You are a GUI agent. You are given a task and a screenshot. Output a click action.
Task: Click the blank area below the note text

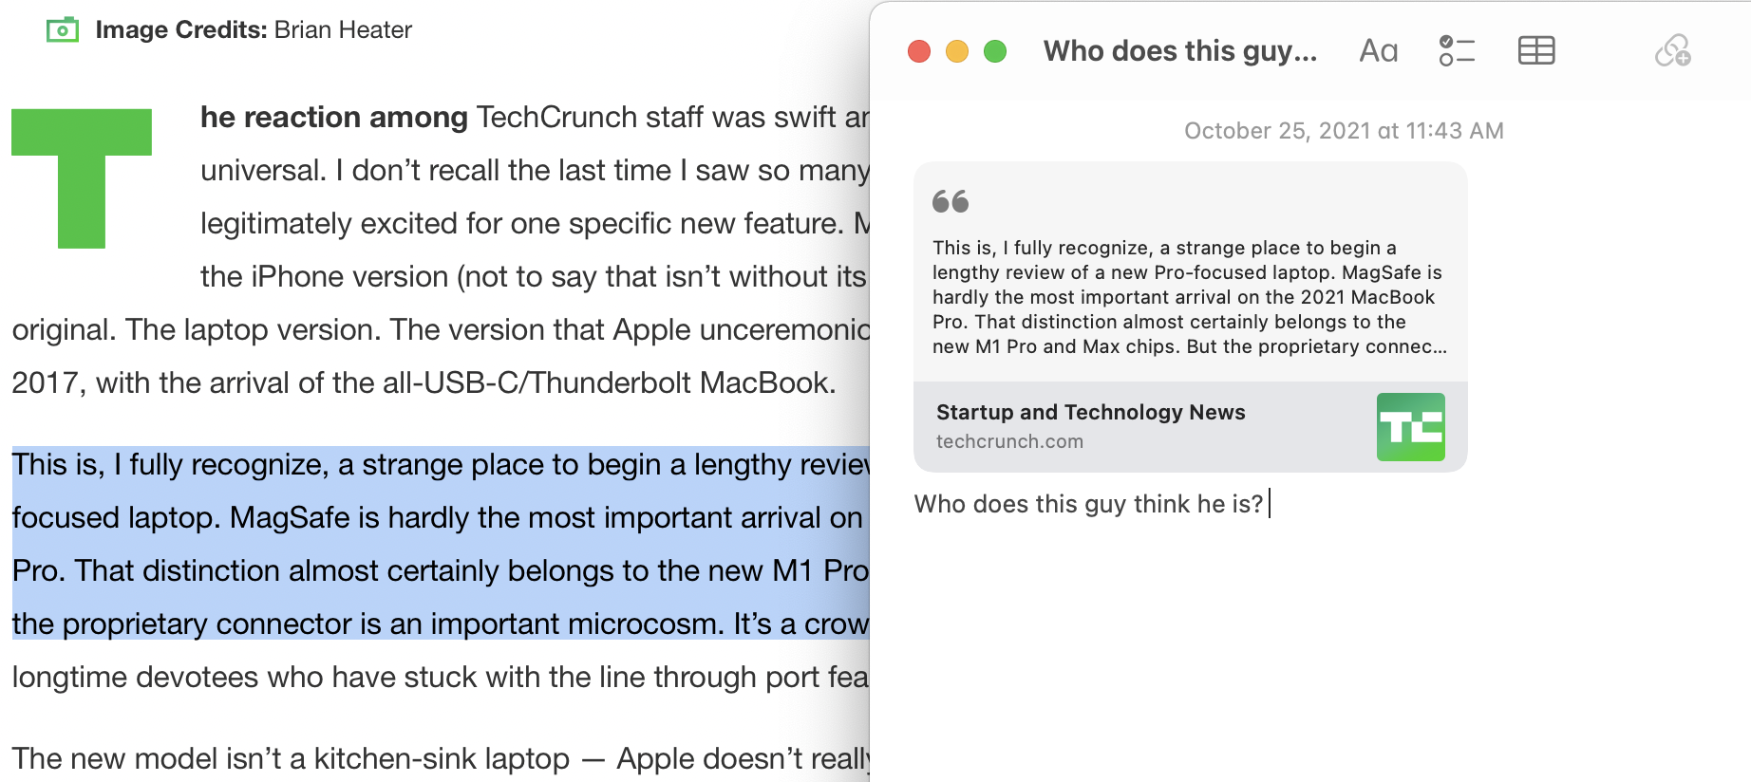(x=1309, y=655)
